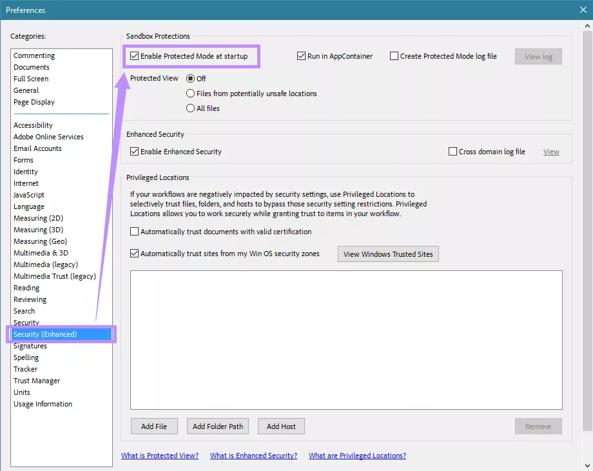The height and width of the screenshot is (471, 593).
Task: Open the What is Protected View link
Action: click(x=160, y=456)
